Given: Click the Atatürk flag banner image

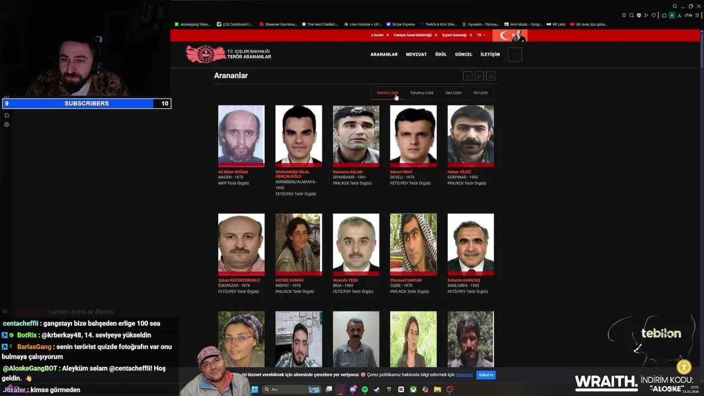Looking at the screenshot, I should (x=509, y=36).
